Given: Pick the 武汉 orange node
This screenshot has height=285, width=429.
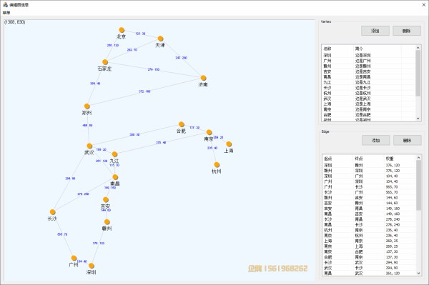Looking at the screenshot, I should [x=89, y=146].
